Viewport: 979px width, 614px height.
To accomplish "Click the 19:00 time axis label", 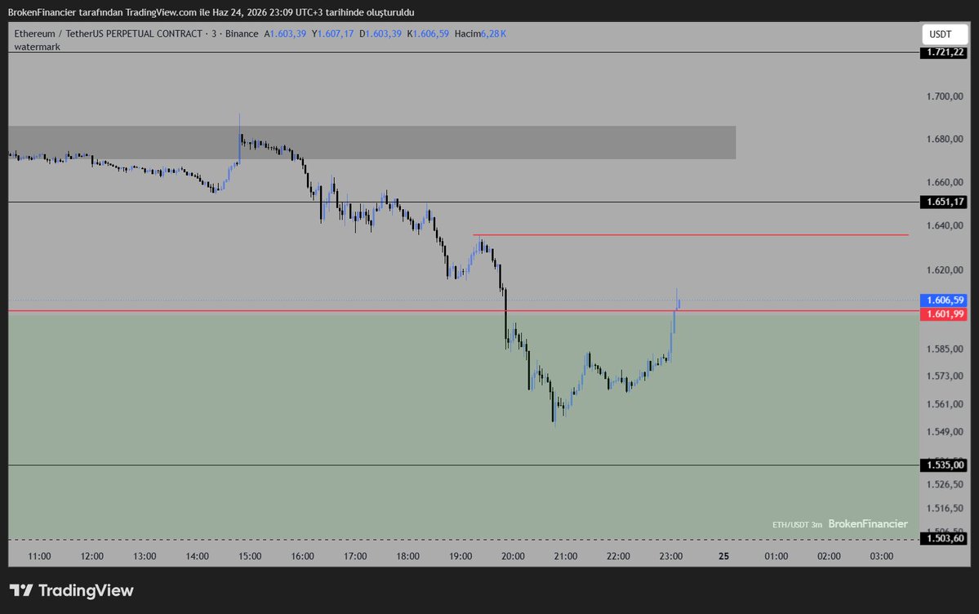I will coord(461,556).
